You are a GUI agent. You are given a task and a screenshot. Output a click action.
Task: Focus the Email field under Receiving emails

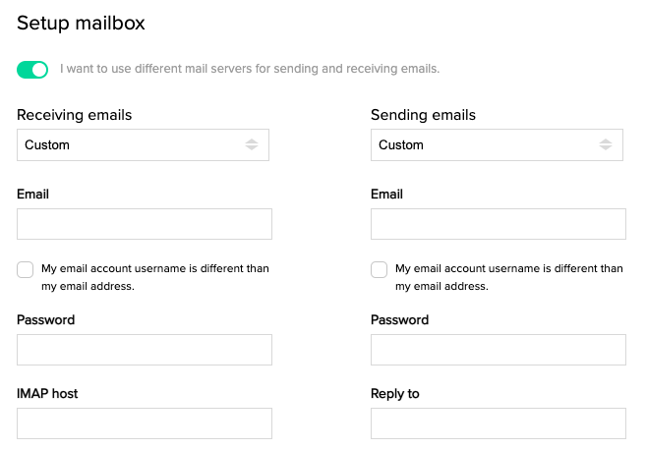point(145,224)
